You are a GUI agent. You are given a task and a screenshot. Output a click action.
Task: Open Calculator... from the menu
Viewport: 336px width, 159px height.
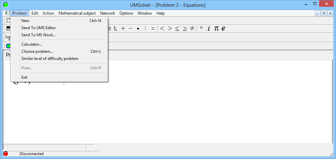[59, 44]
